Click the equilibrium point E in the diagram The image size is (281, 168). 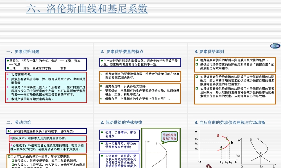(x=261, y=156)
